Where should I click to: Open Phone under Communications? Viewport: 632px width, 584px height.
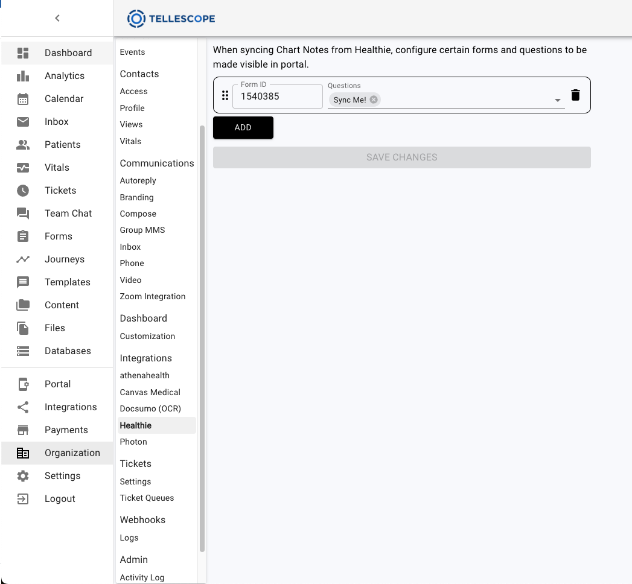tap(132, 264)
